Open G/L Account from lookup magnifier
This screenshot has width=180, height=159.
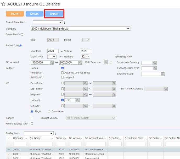point(52,63)
